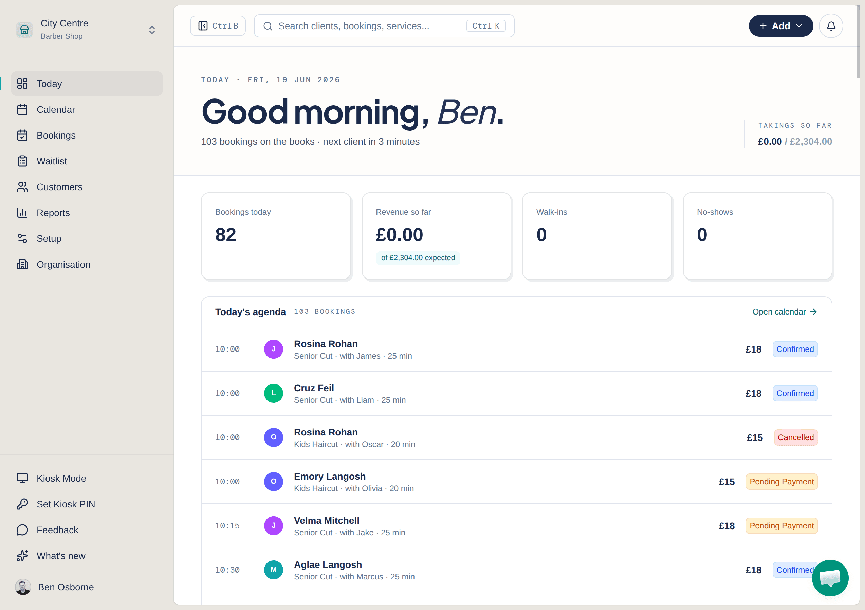The image size is (865, 610).
Task: Click the search magnifier icon
Action: [268, 26]
